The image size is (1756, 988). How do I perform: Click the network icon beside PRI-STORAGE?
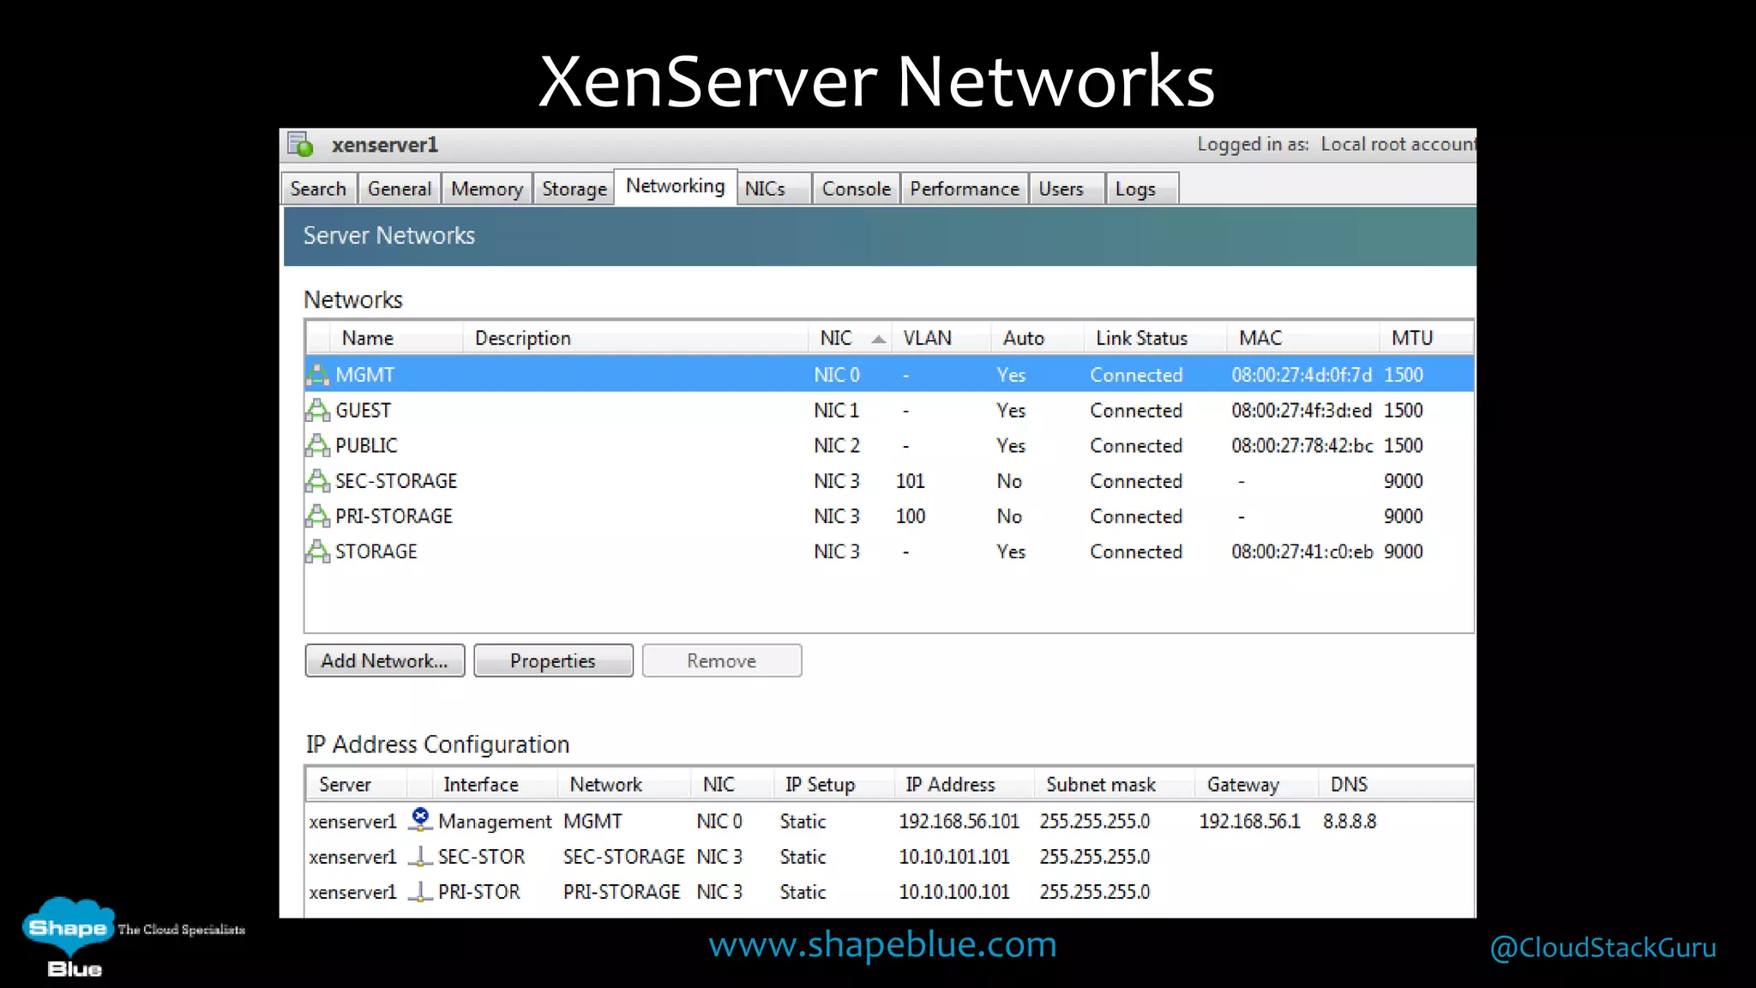[317, 515]
